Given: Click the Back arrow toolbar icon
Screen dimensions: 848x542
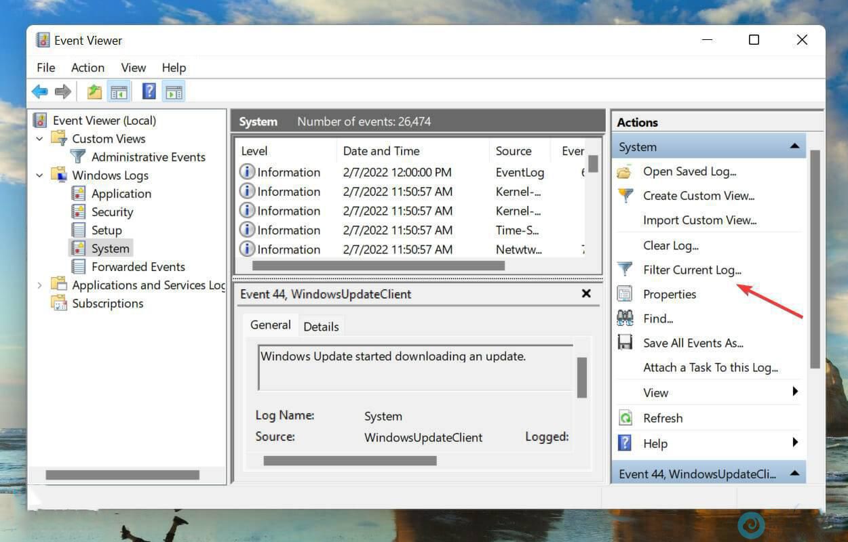Looking at the screenshot, I should (40, 91).
